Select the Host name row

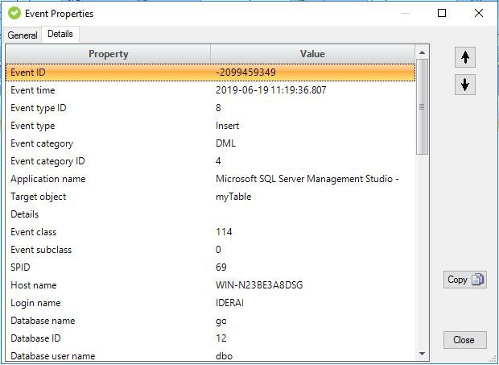[211, 285]
